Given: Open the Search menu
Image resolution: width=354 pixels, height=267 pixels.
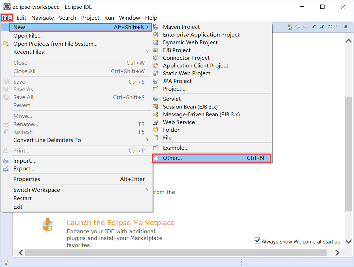Looking at the screenshot, I should pyautogui.click(x=67, y=18).
